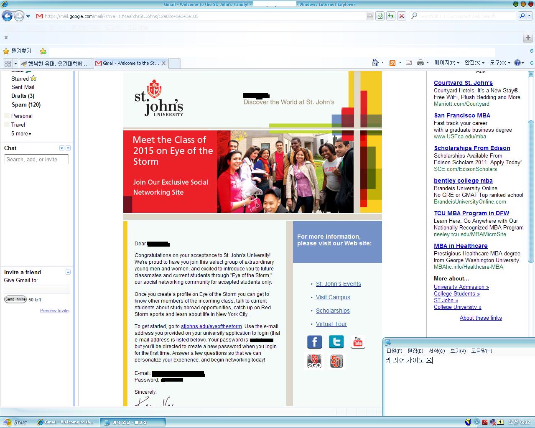Open the stjohns.edu/eyeofthestorm link
Viewport: 535px width, 428px height.
tap(211, 326)
